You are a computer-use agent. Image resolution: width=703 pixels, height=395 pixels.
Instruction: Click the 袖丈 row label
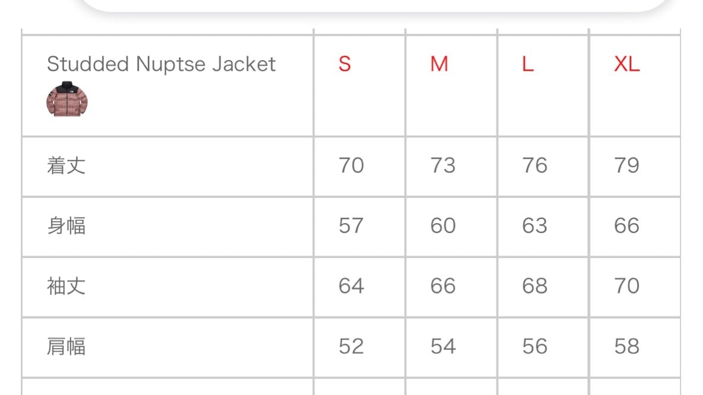66,286
